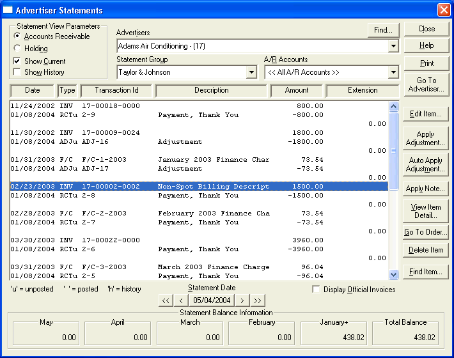Image resolution: width=454 pixels, height=358 pixels.
Task: Click the Description column header
Action: click(x=211, y=90)
